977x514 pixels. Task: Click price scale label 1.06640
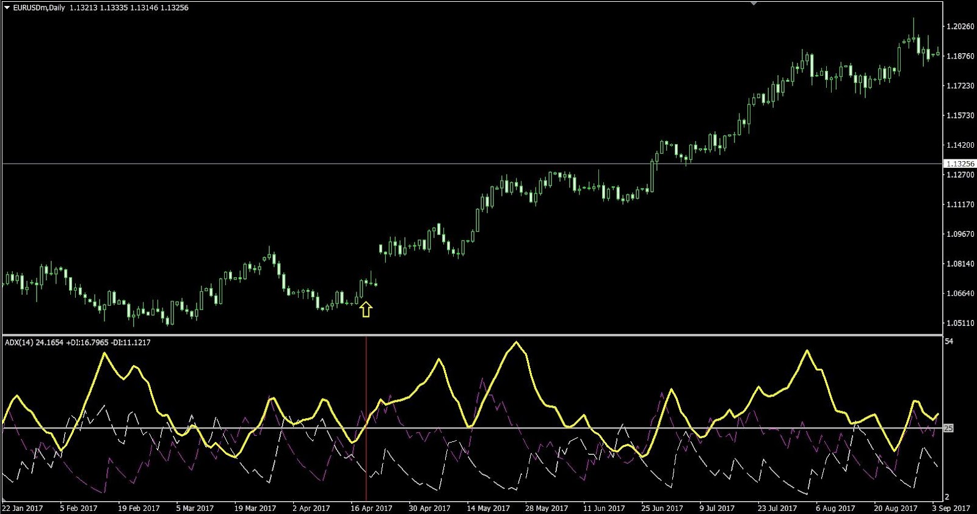tap(960, 293)
